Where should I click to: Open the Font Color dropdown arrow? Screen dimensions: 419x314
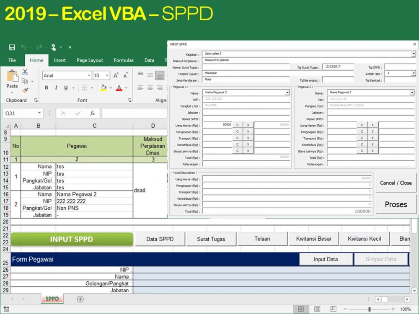(x=127, y=88)
